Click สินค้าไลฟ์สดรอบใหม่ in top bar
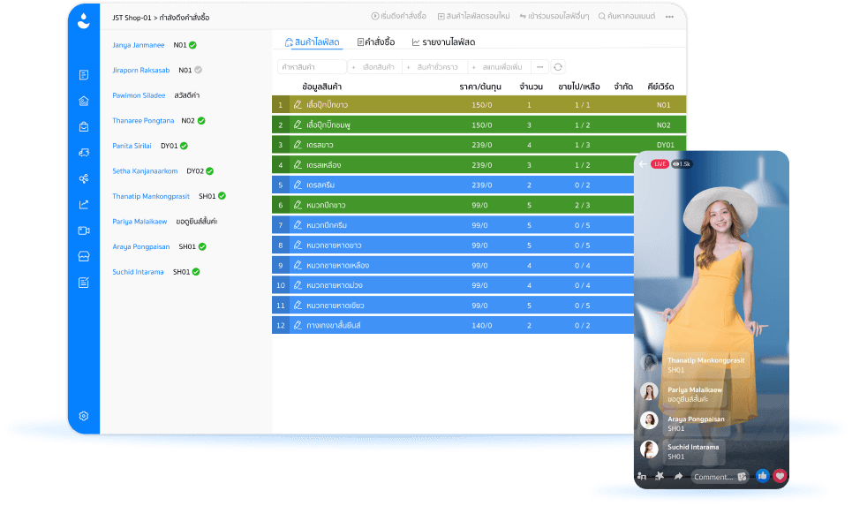The image size is (852, 506). point(474,16)
